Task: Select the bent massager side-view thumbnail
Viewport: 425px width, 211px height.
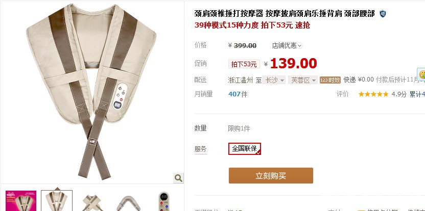Action: click(128, 202)
